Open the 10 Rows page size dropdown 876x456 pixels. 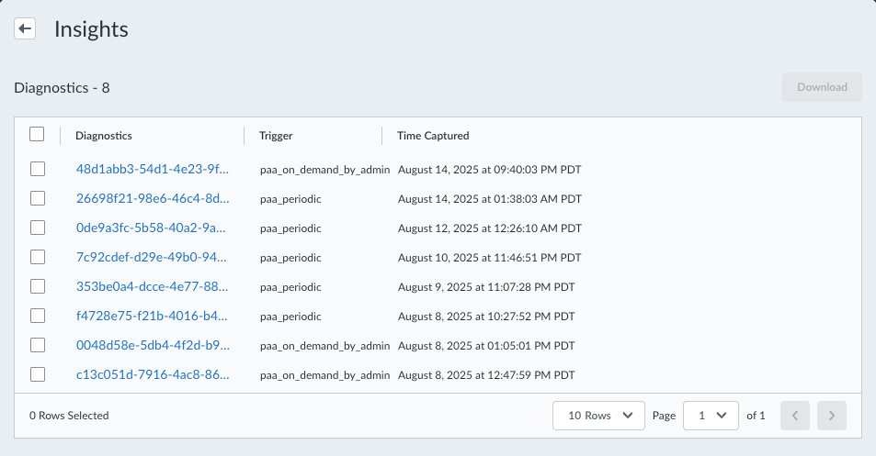coord(597,416)
